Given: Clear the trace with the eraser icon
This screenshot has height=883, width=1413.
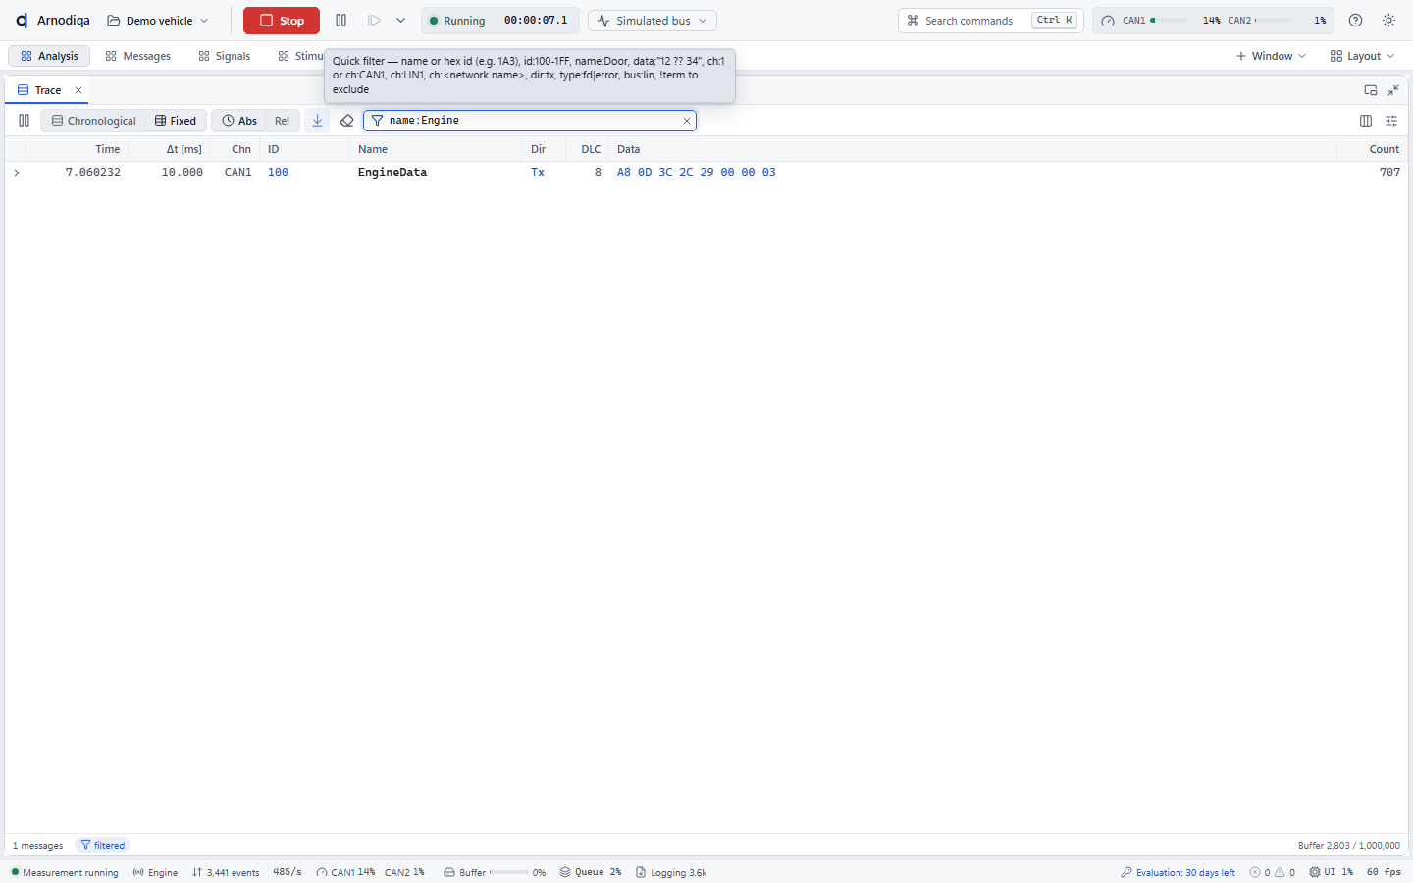Looking at the screenshot, I should (346, 121).
